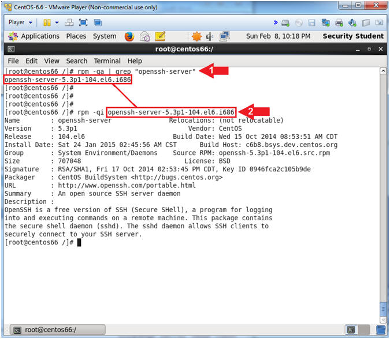
Task: Click the 'Version : 5.3p1' text
Action: [41, 129]
